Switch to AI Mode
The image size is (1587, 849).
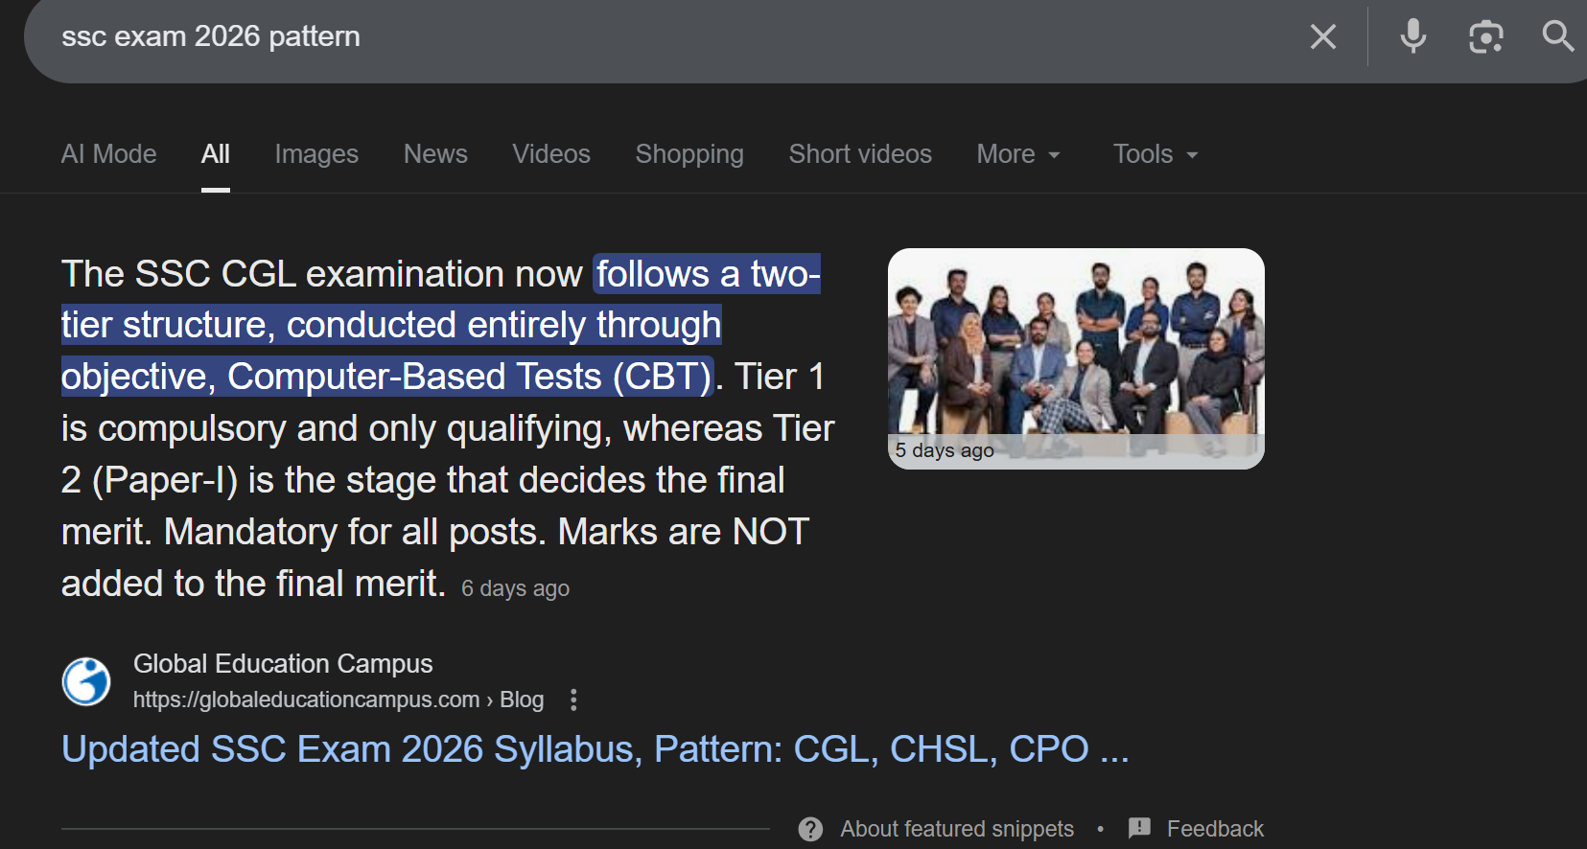coord(108,153)
